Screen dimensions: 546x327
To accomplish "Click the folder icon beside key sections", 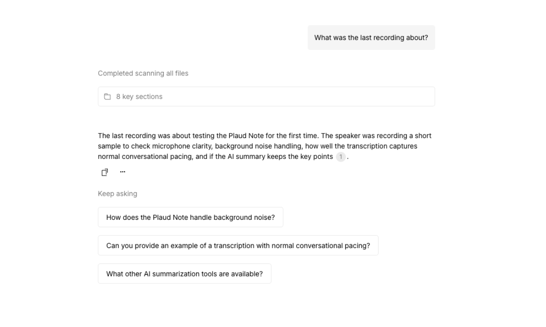I will (107, 97).
